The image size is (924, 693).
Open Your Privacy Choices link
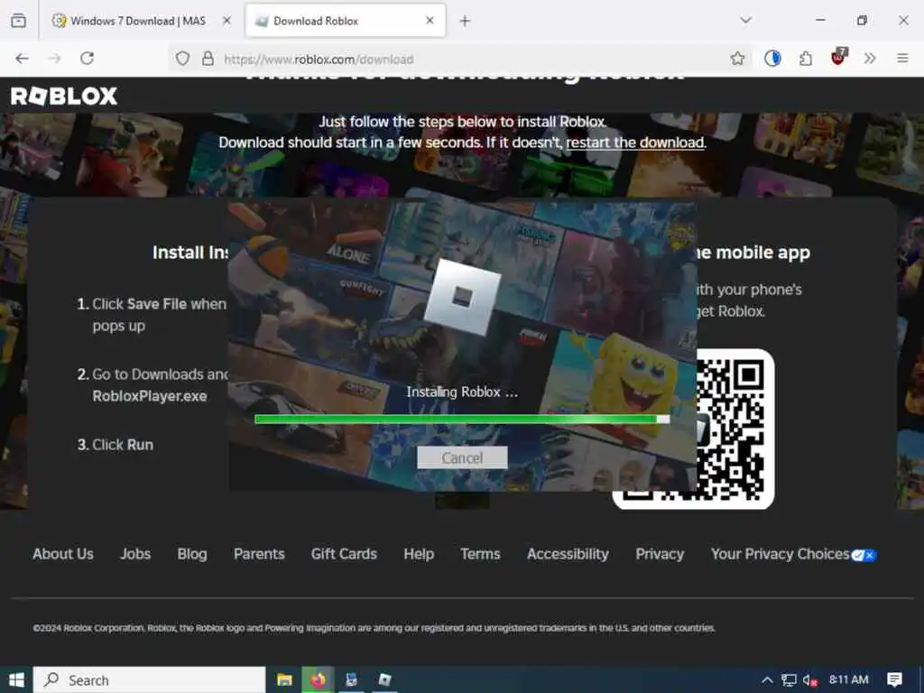click(780, 554)
